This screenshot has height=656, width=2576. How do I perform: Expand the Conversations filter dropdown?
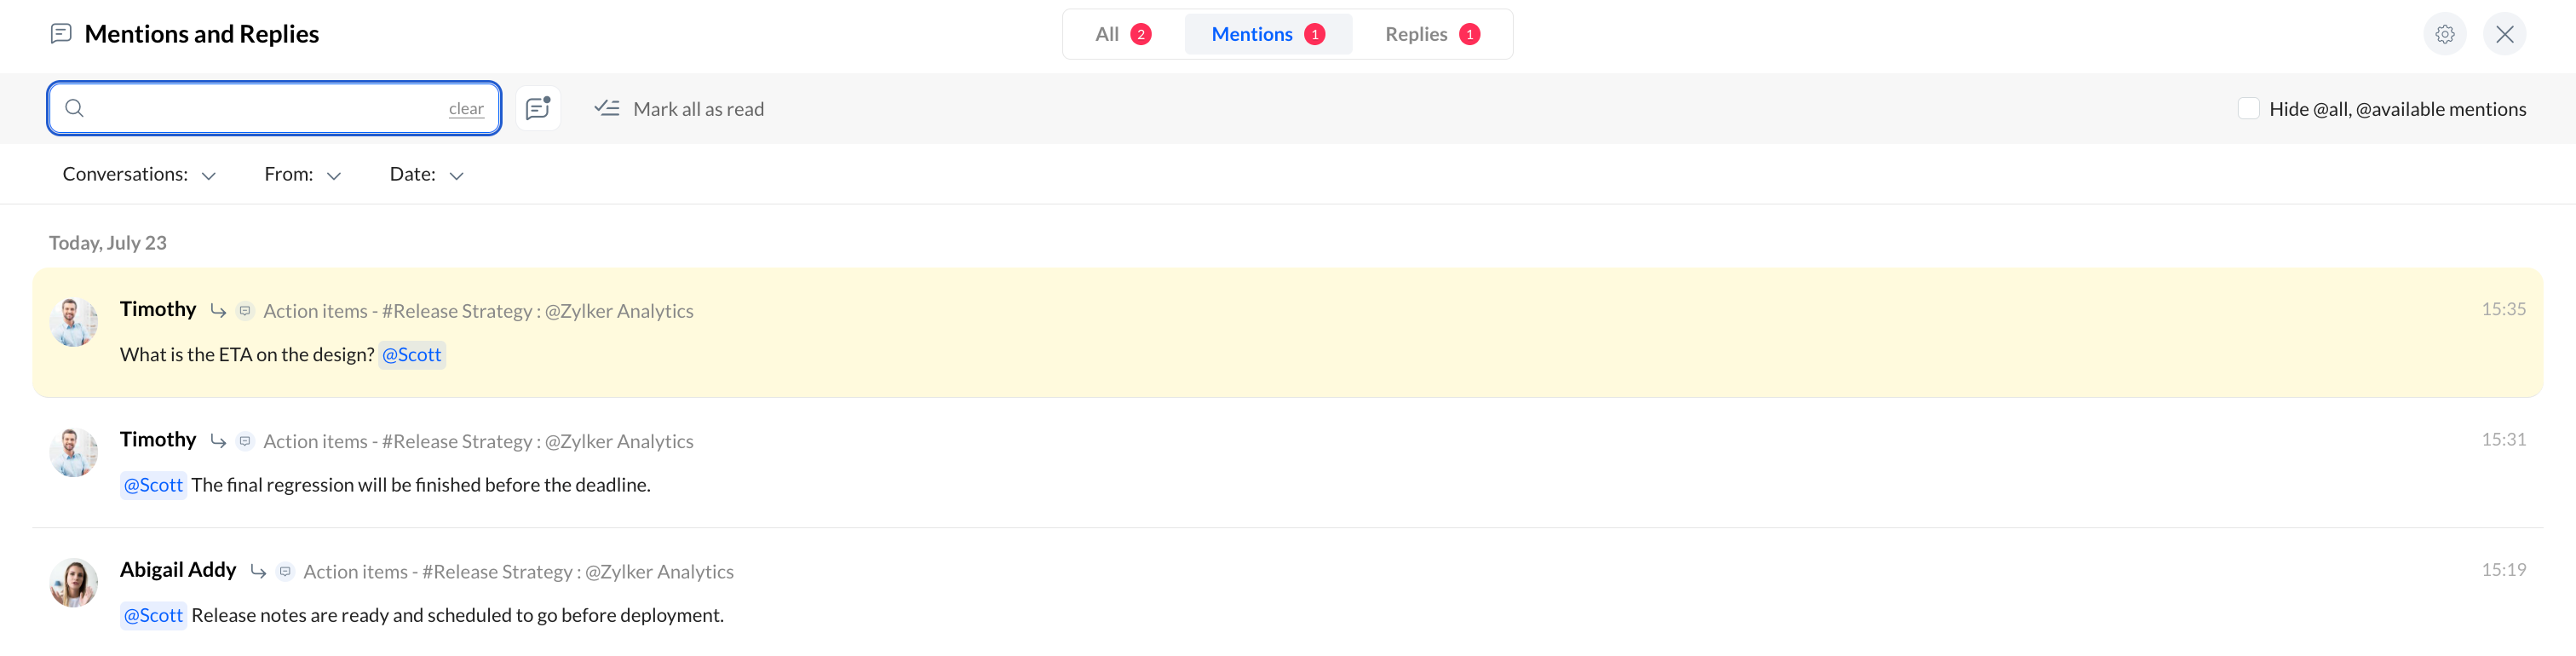tap(139, 174)
